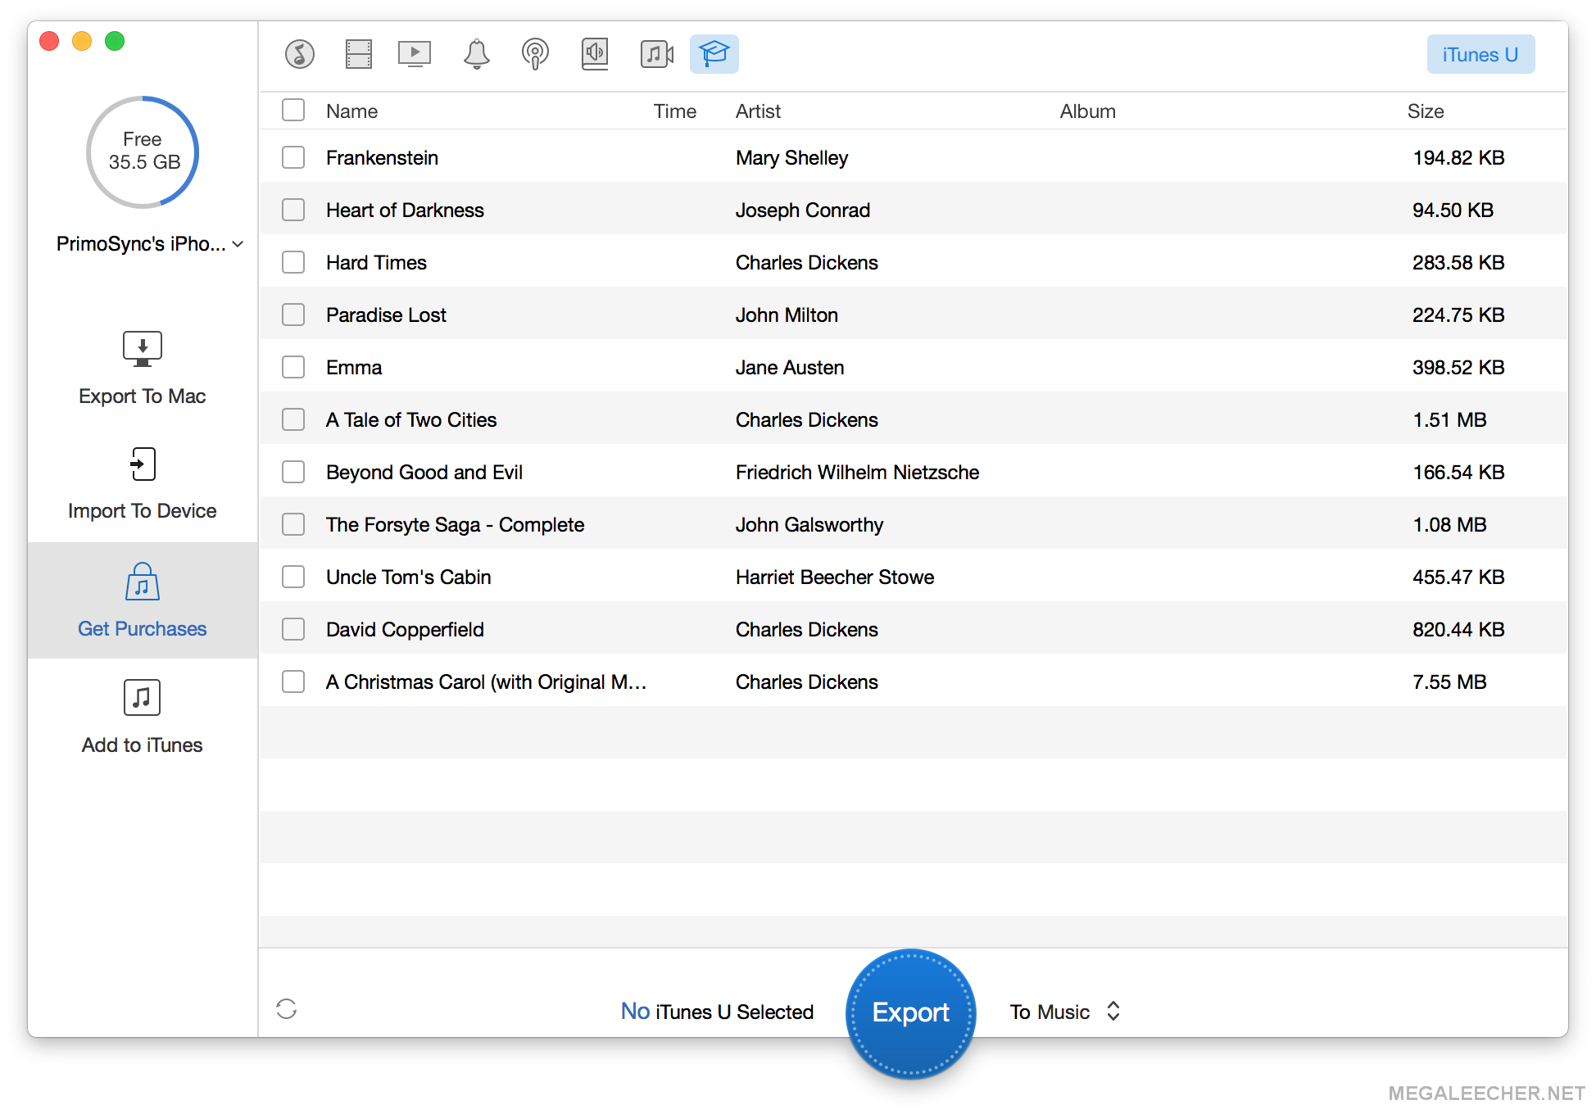The height and width of the screenshot is (1114, 1596).
Task: Click the 194.82 KB size value
Action: [x=1458, y=157]
